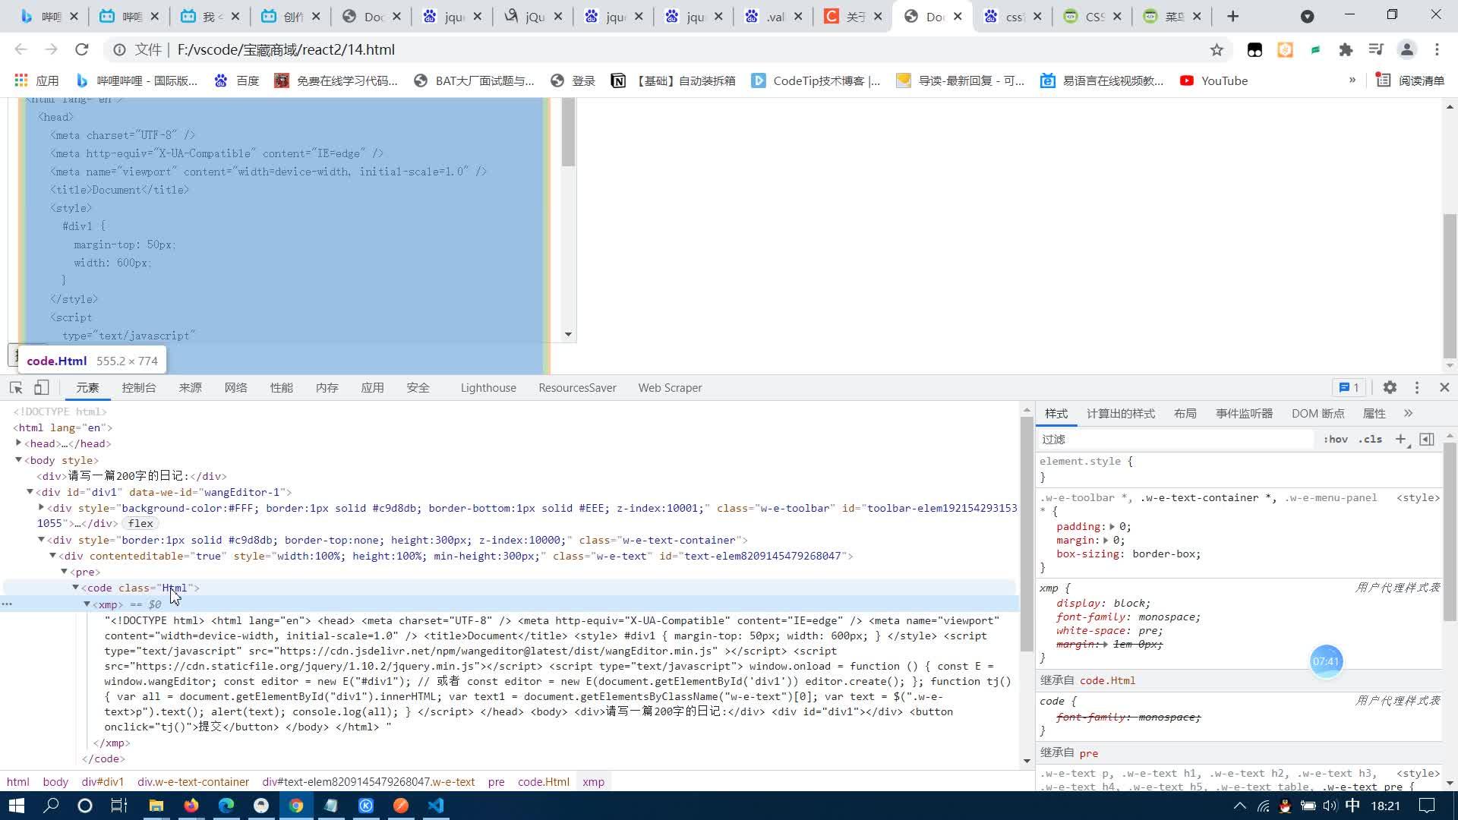Toggle the .cls class editor
This screenshot has width=1458, height=820.
tap(1371, 439)
